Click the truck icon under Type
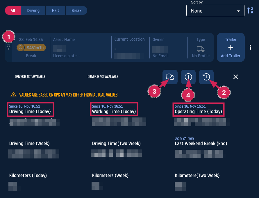This screenshot has width=259, height=198. (x=201, y=49)
